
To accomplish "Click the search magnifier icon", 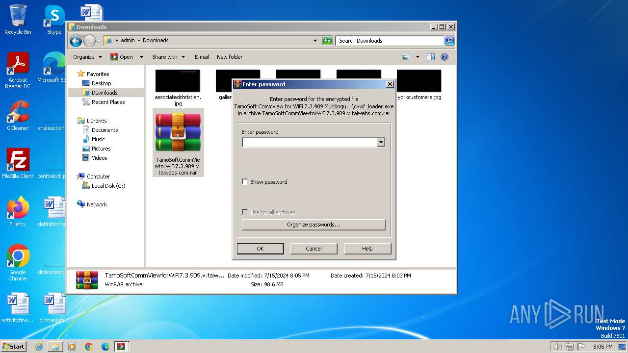I will coord(449,41).
